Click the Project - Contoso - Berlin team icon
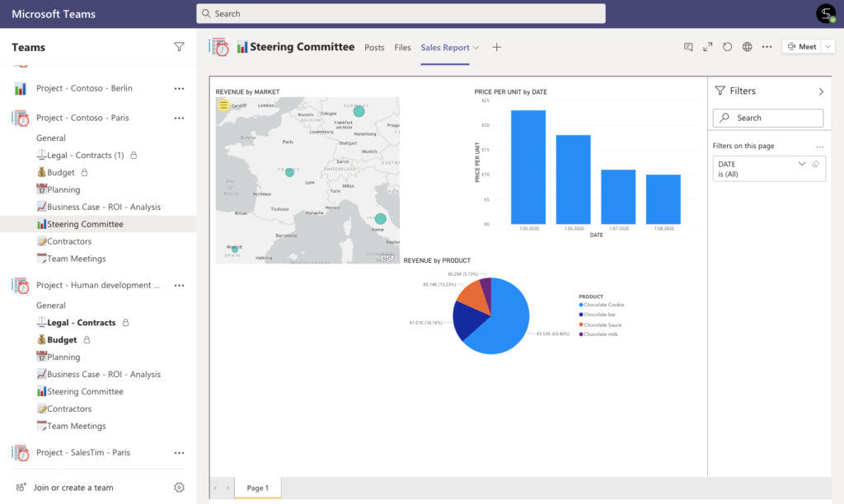Screen dimensions: 844x504 click(x=21, y=88)
